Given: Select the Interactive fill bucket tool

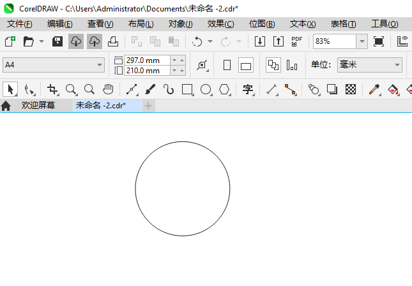Looking at the screenshot, I should tap(393, 90).
